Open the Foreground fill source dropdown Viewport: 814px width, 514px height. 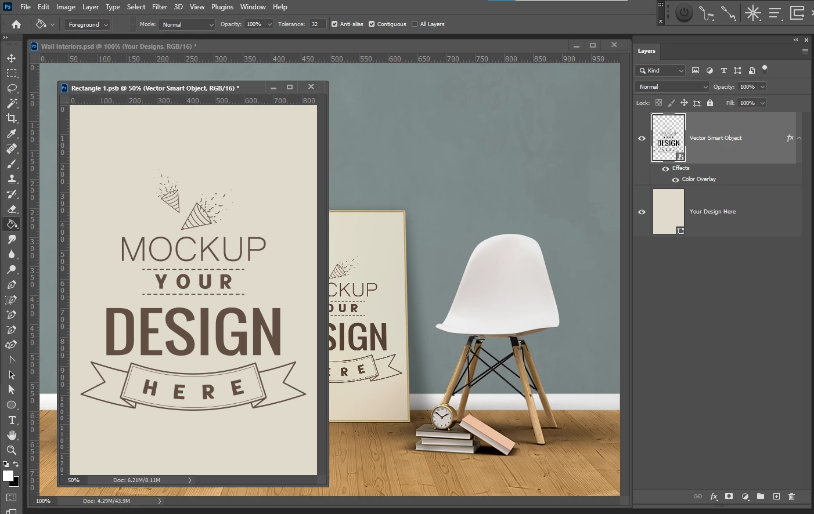point(87,24)
